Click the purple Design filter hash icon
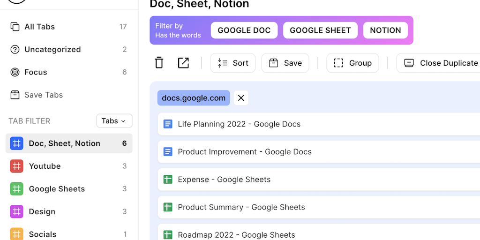 (17, 211)
